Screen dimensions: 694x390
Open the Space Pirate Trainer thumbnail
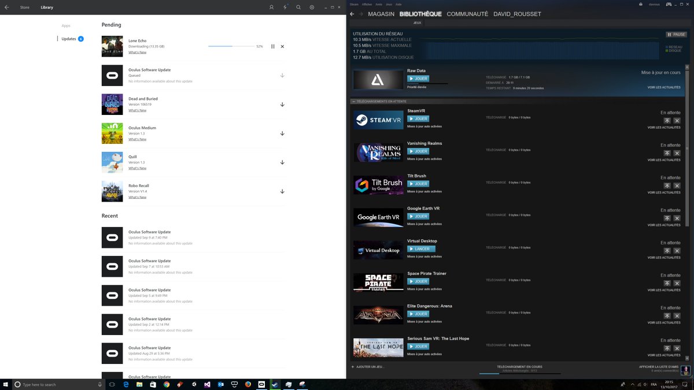pyautogui.click(x=378, y=283)
